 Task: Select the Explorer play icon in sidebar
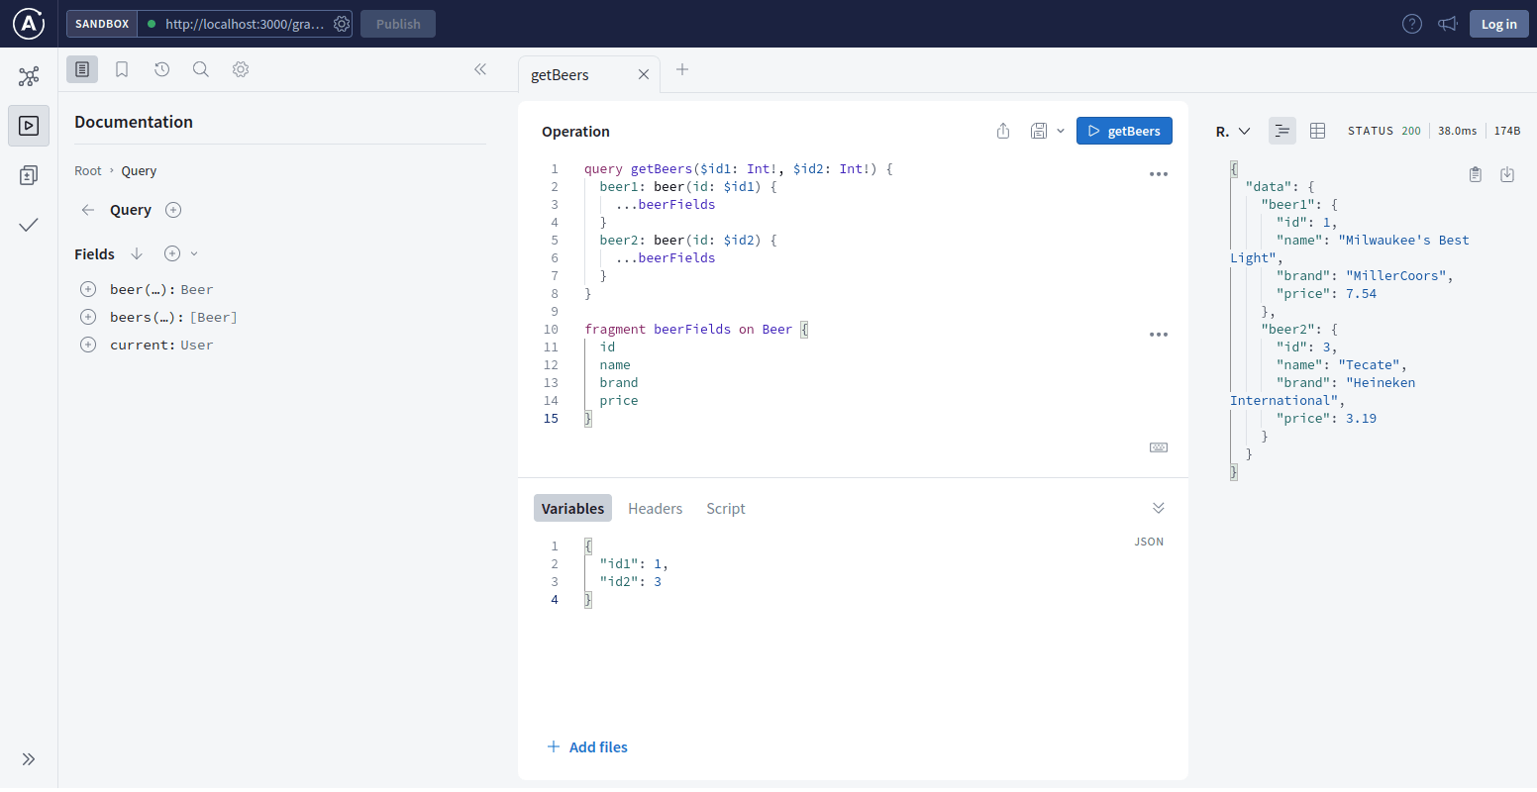pyautogui.click(x=29, y=126)
